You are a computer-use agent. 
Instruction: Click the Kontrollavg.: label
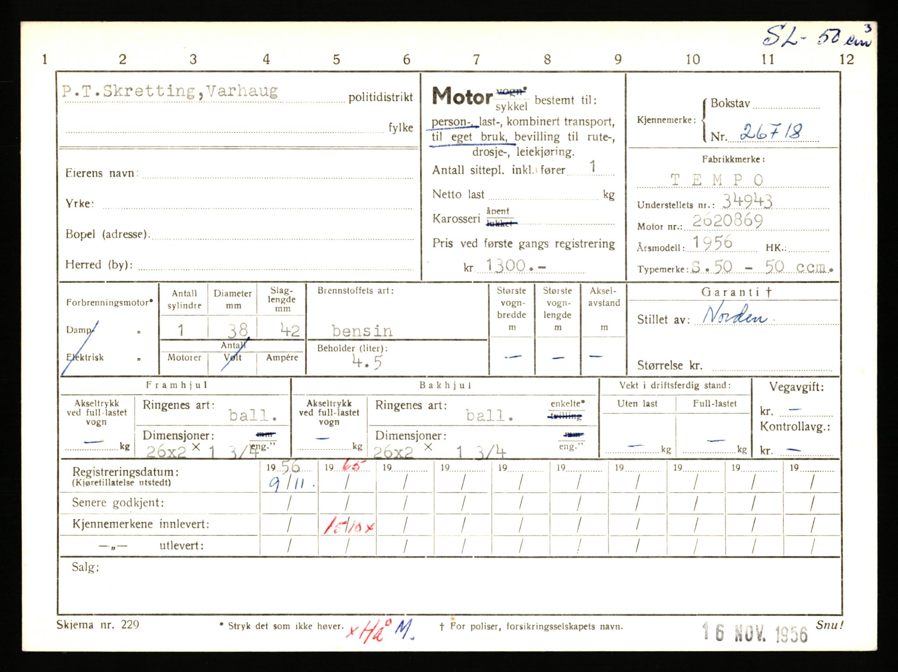(795, 426)
